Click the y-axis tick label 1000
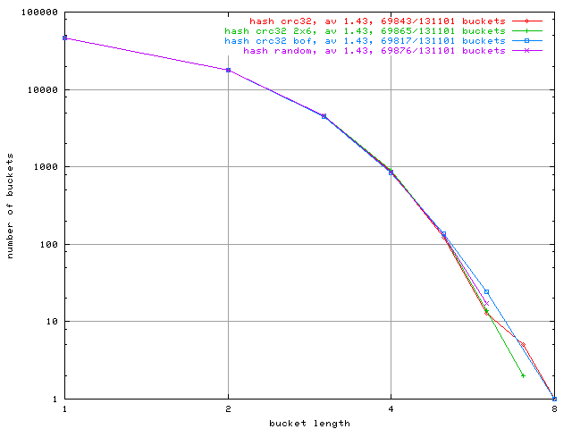 click(46, 167)
